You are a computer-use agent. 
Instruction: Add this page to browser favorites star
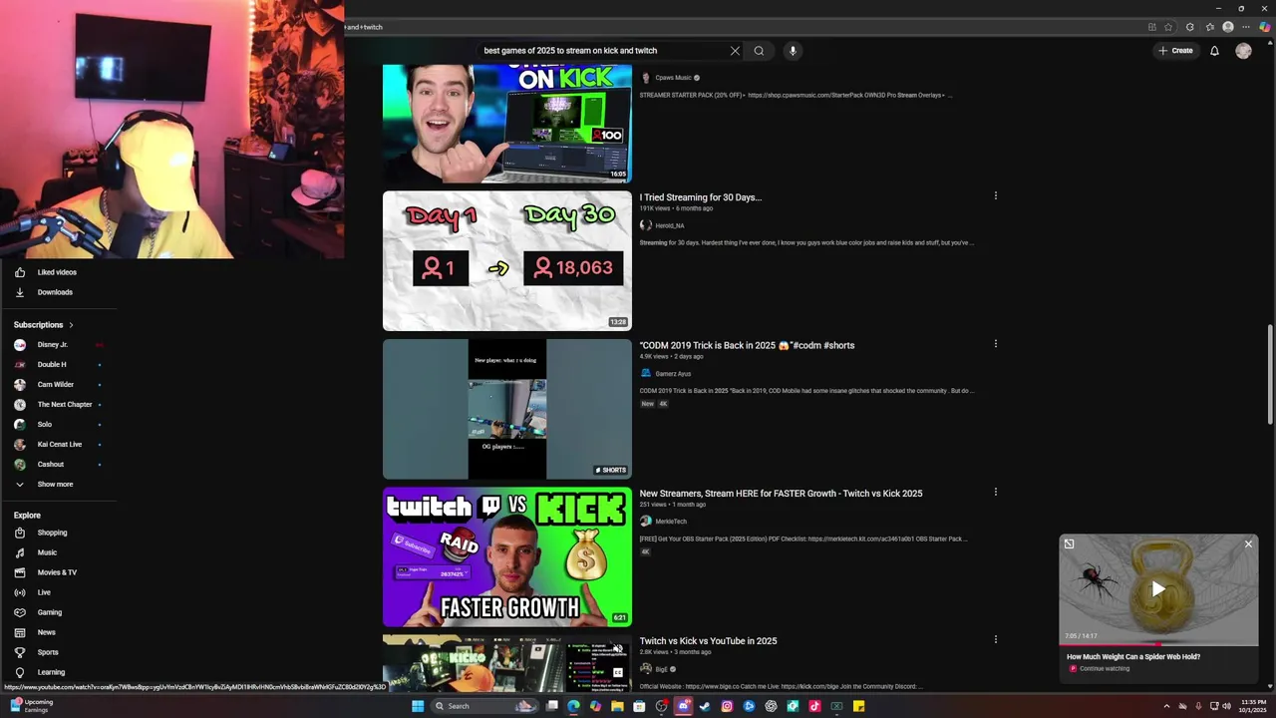point(1168,27)
